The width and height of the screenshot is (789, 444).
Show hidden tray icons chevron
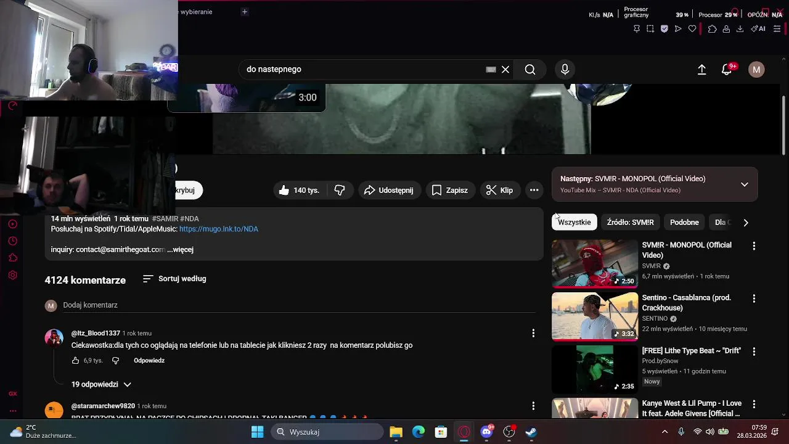(x=664, y=432)
